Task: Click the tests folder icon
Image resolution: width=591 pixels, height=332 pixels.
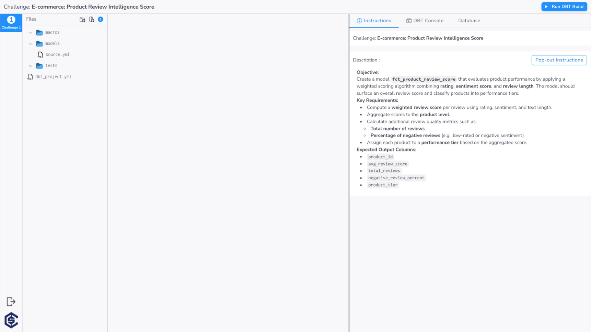Action: (x=40, y=66)
